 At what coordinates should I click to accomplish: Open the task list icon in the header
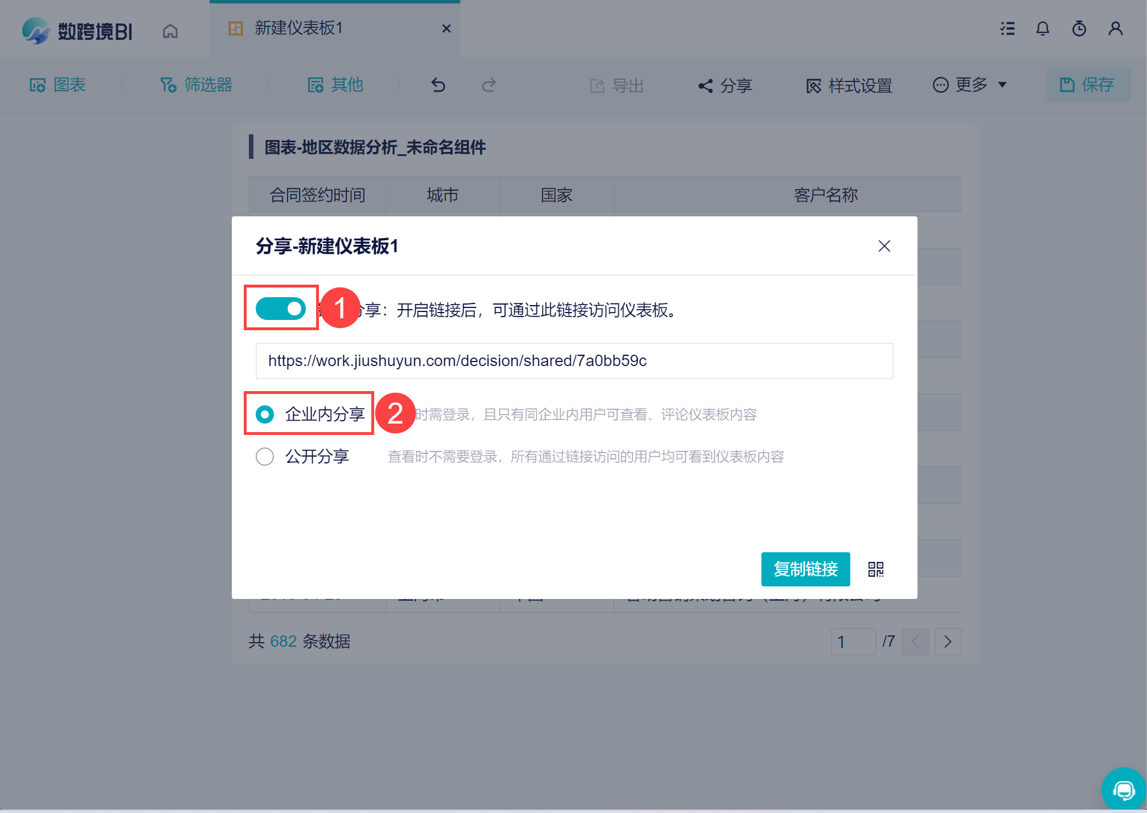pos(1007,28)
